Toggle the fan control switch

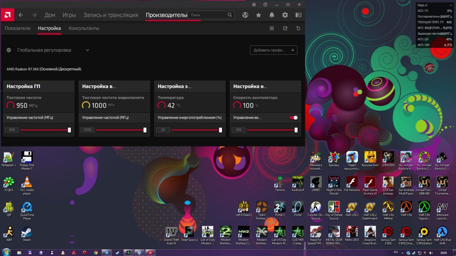294,117
